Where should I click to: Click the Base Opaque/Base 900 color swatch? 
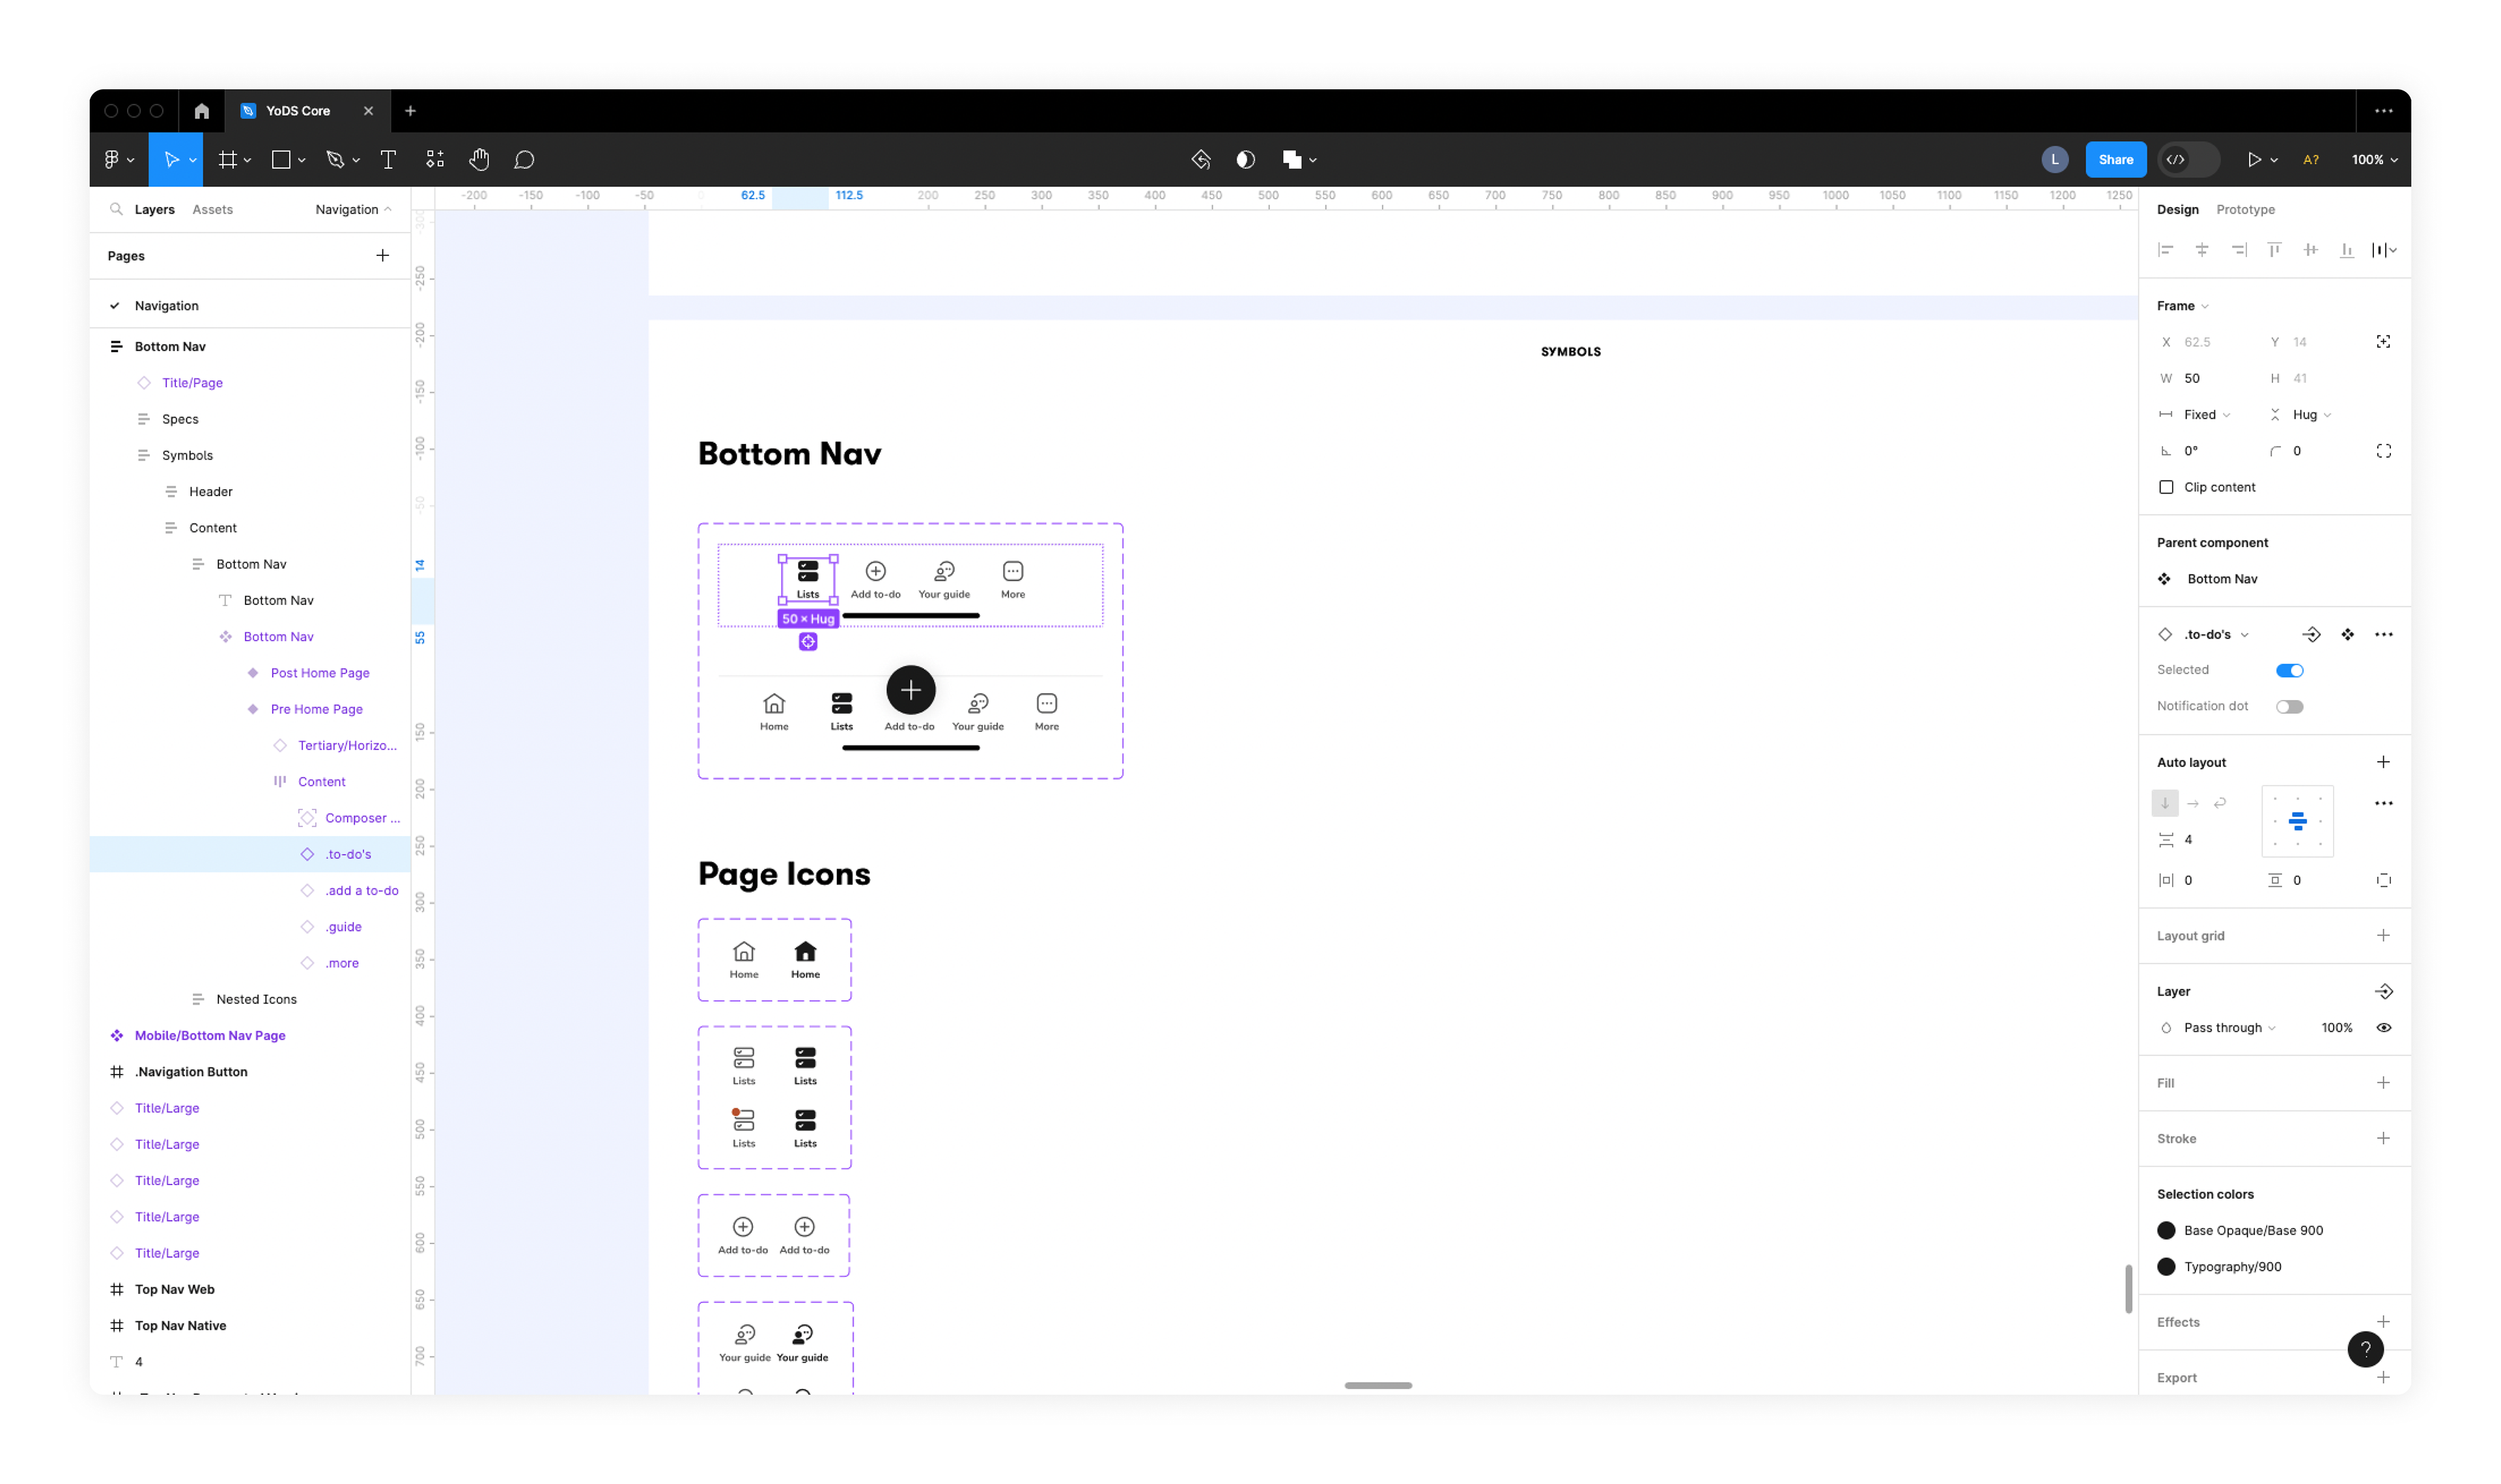2166,1230
